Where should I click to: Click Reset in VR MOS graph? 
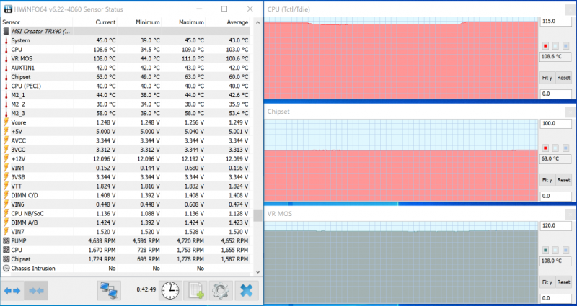click(563, 282)
